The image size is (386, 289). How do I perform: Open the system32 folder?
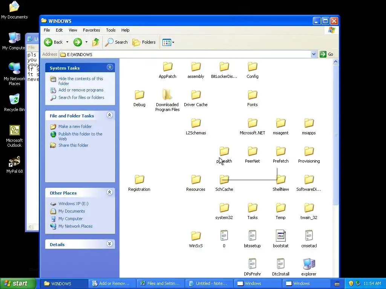coord(224,211)
